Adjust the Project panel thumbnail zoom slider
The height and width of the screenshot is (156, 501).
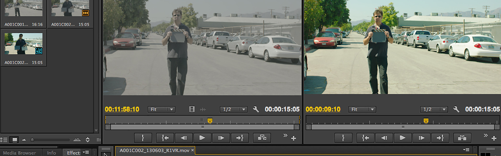click(x=32, y=140)
